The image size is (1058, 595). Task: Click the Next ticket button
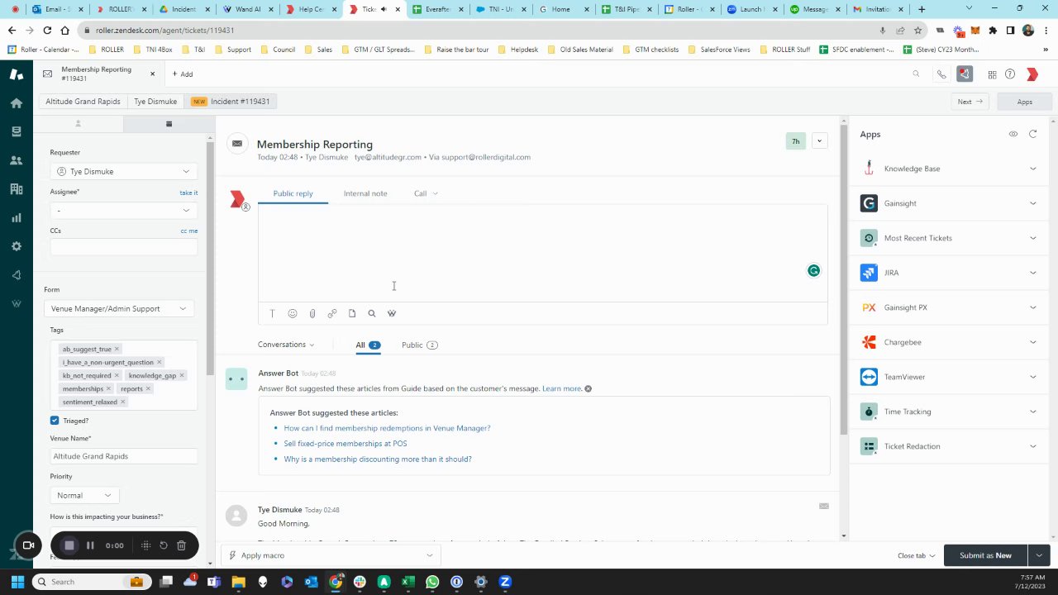pyautogui.click(x=970, y=102)
